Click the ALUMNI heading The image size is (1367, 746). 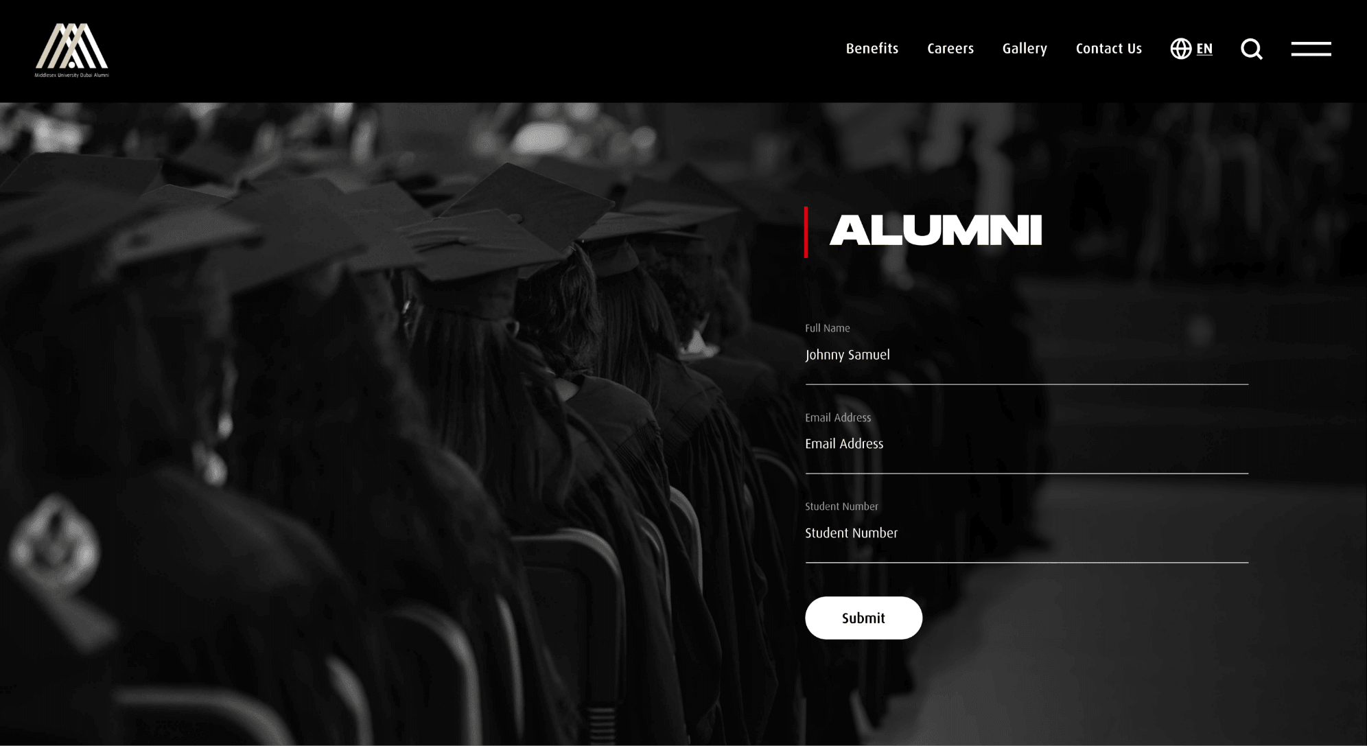(936, 231)
